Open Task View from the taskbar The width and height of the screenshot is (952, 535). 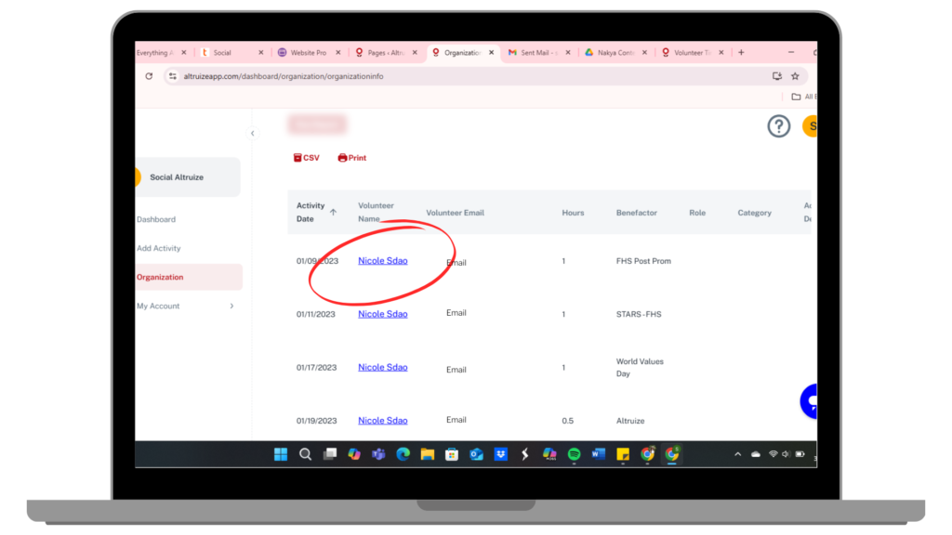(330, 454)
